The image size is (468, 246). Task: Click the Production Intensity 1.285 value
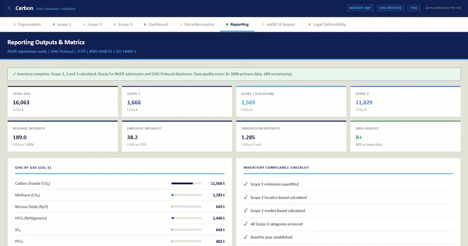[248, 137]
